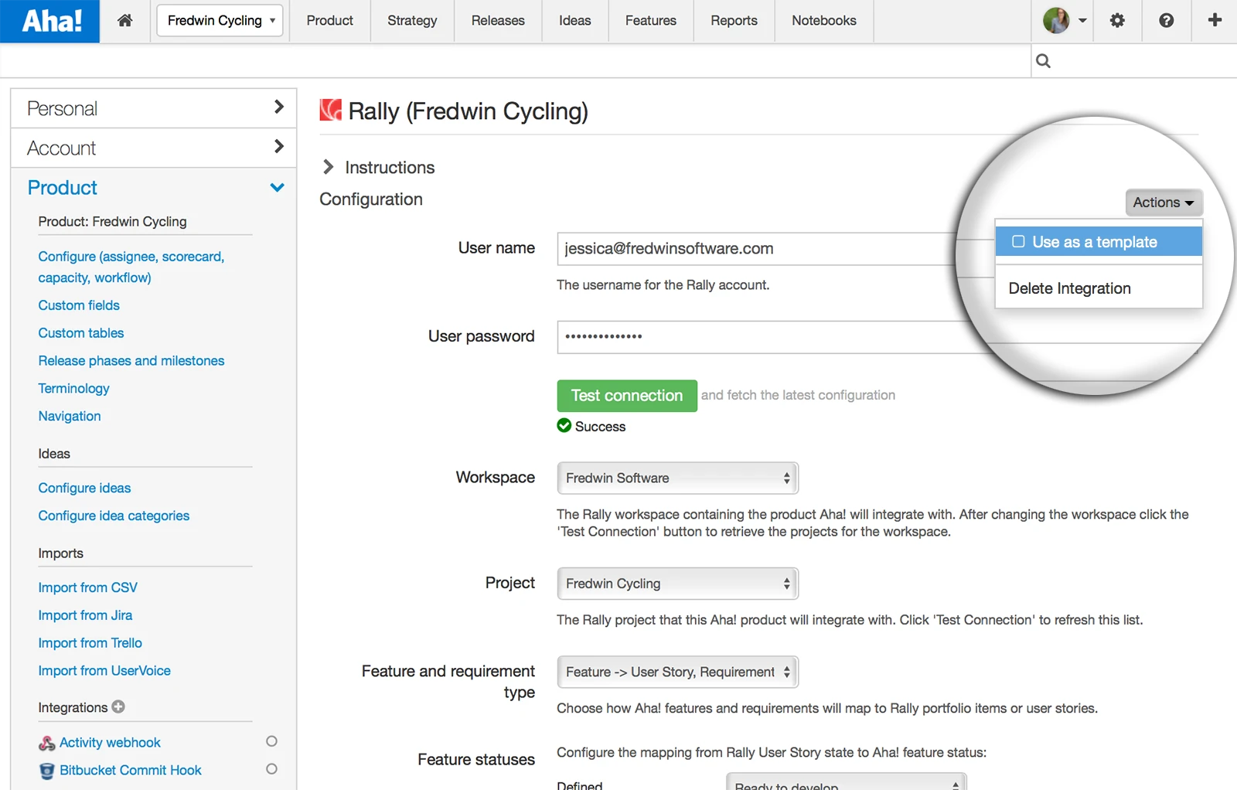The image size is (1237, 790).
Task: Click the search magnifier icon
Action: point(1043,61)
